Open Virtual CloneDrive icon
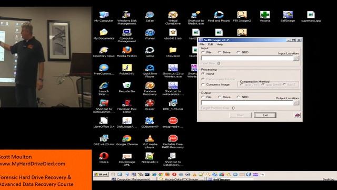Viewport: 337px width, 190px height. [x=173, y=18]
